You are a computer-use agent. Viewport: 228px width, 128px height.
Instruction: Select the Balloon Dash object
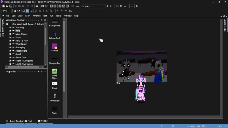(54, 35)
